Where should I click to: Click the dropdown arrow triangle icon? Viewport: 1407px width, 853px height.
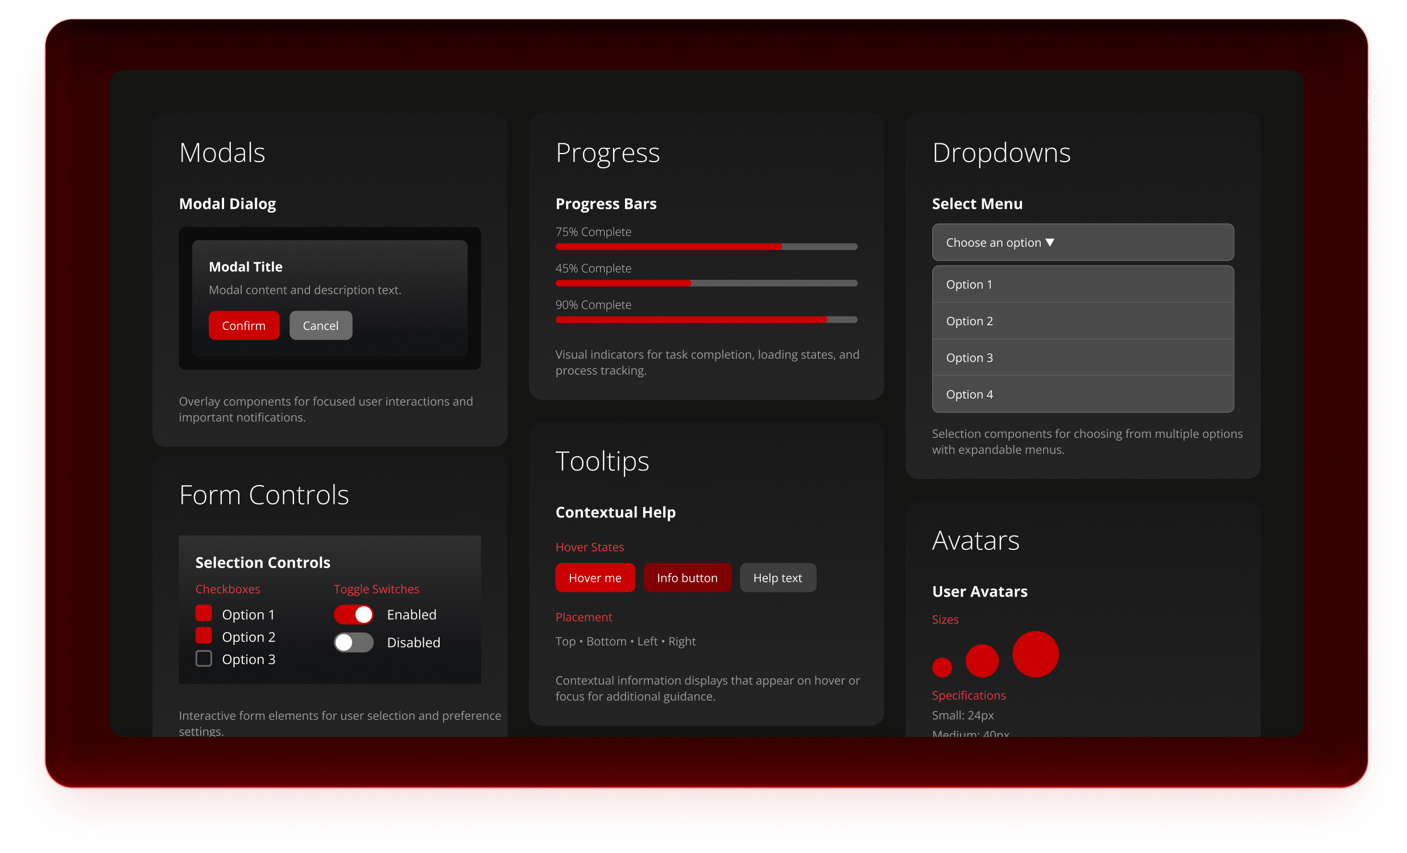coord(1049,242)
